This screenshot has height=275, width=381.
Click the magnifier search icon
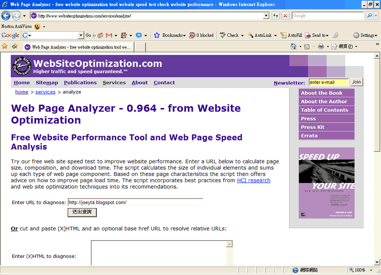[369, 16]
